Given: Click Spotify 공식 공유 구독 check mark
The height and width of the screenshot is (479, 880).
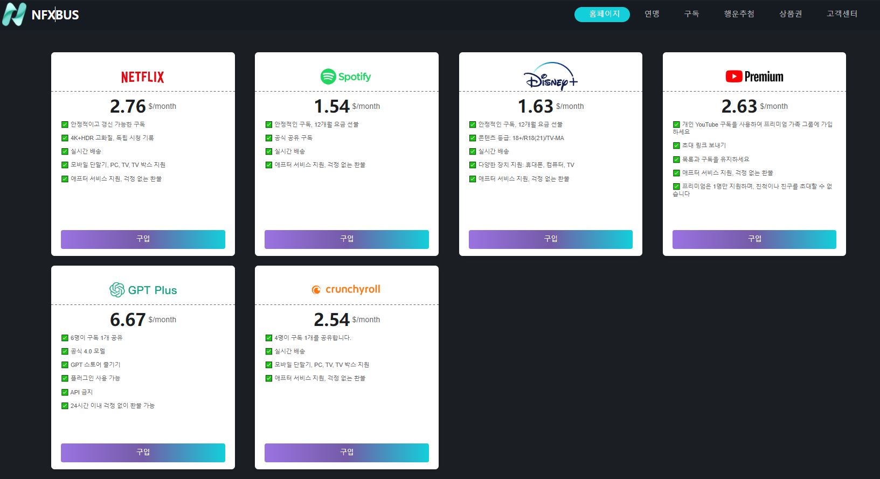Looking at the screenshot, I should [x=269, y=138].
